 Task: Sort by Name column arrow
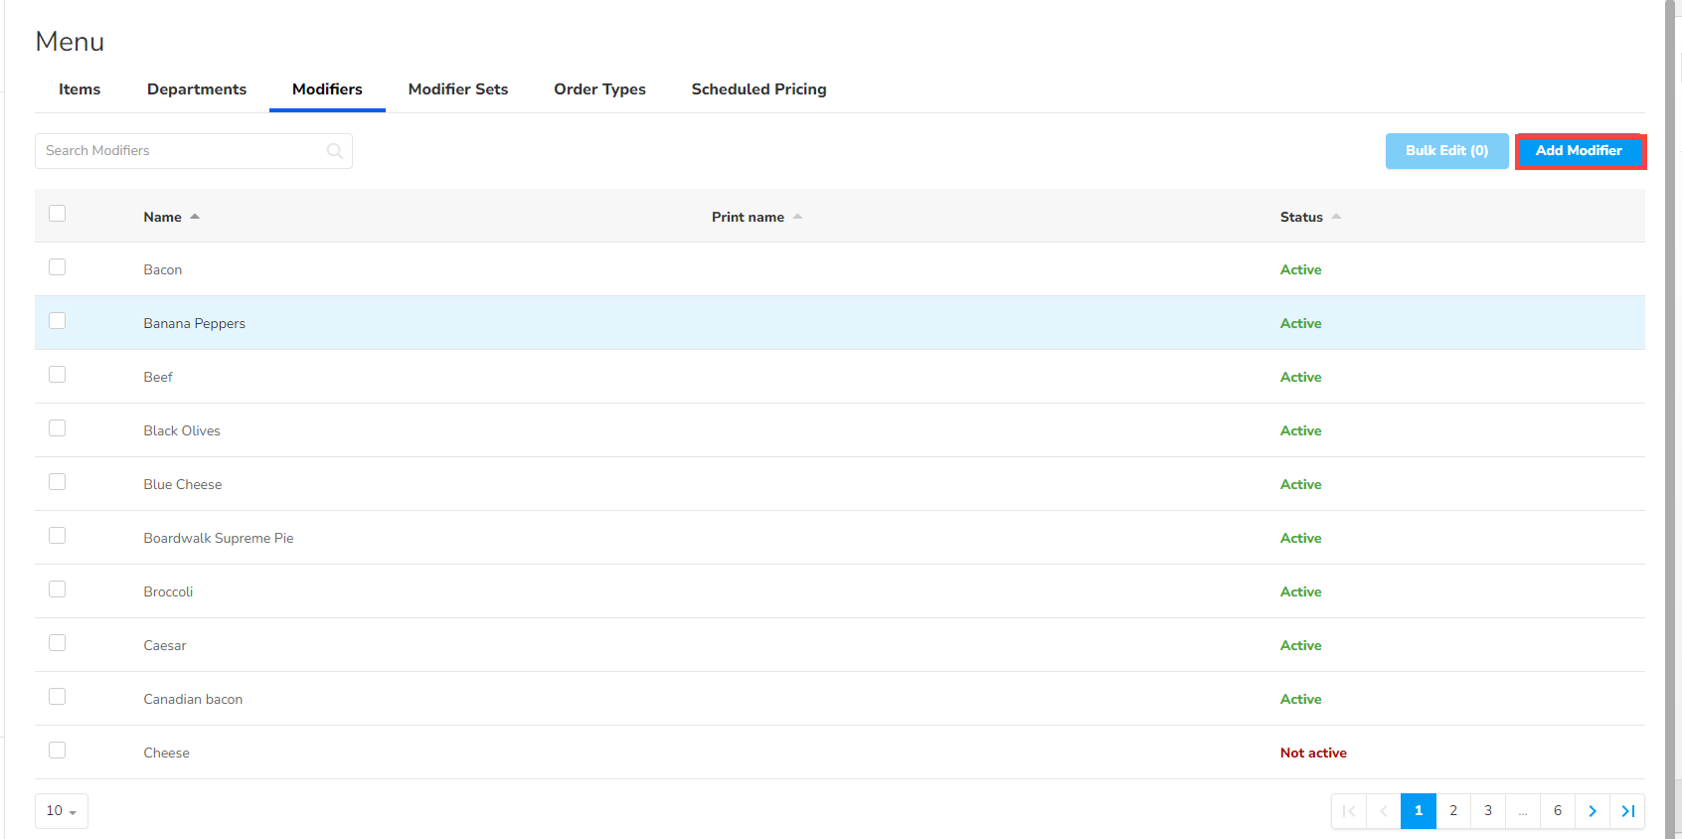[195, 217]
